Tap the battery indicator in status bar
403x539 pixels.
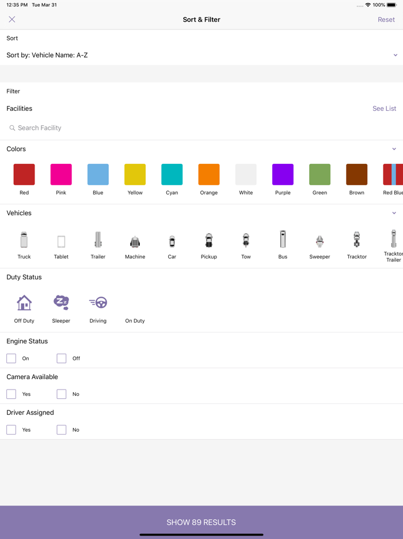(391, 5)
